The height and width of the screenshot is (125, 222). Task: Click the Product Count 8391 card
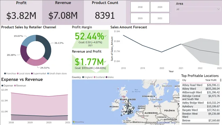click(x=105, y=12)
